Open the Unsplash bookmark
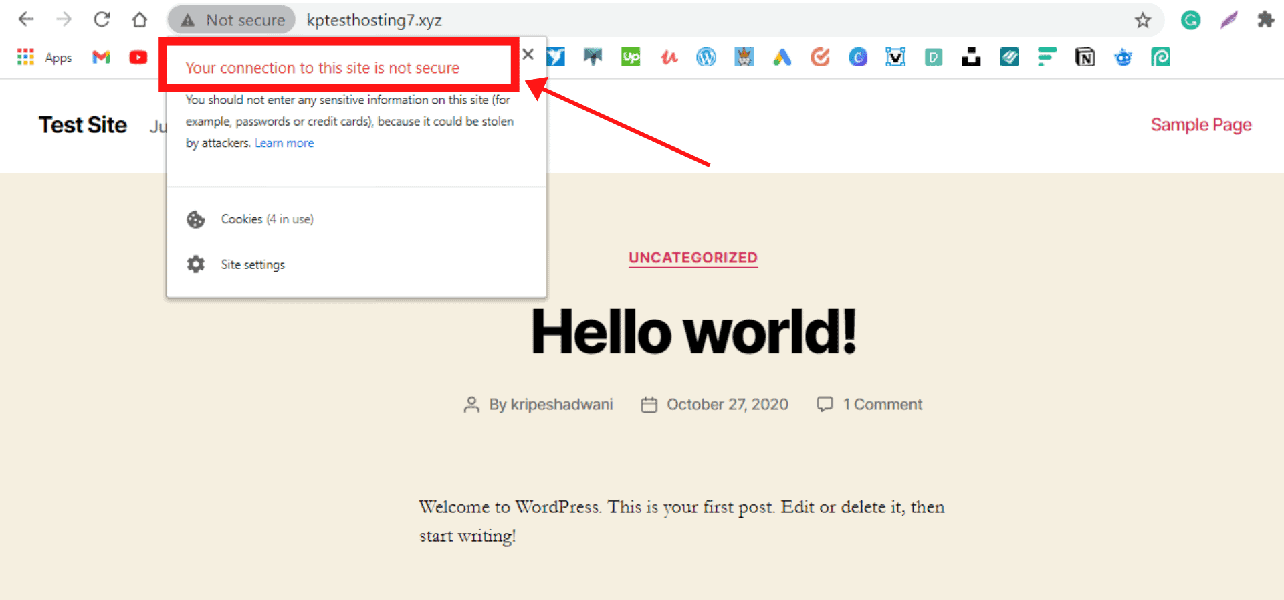Viewport: 1284px width, 600px height. pos(971,57)
